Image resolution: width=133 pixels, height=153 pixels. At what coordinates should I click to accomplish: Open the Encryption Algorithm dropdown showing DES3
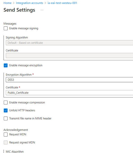tap(69, 80)
